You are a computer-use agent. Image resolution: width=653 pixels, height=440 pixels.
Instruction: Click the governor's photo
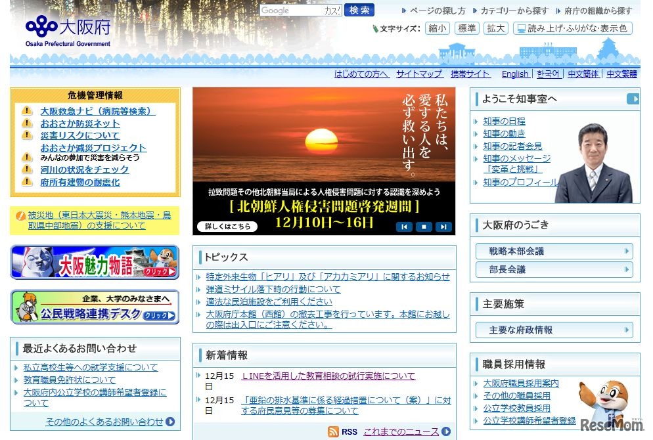pos(594,162)
